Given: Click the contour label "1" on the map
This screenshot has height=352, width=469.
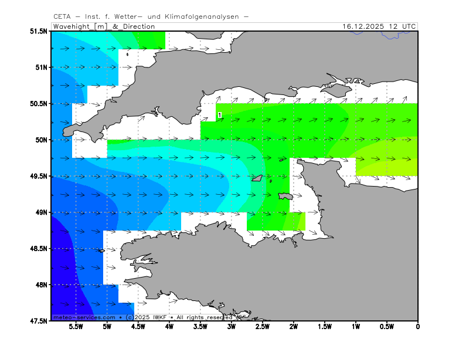Looking at the screenshot, I should 219,115.
